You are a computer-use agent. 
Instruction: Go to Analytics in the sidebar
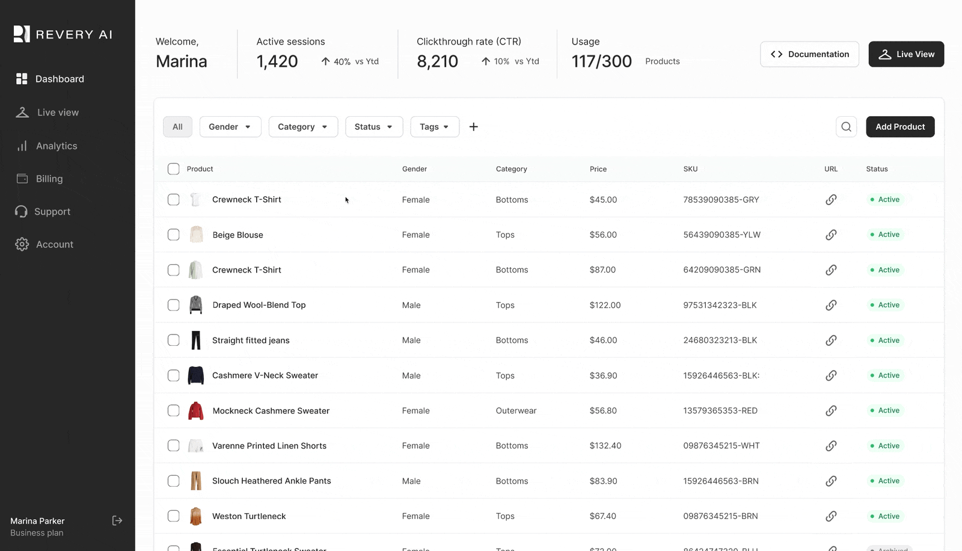point(56,146)
